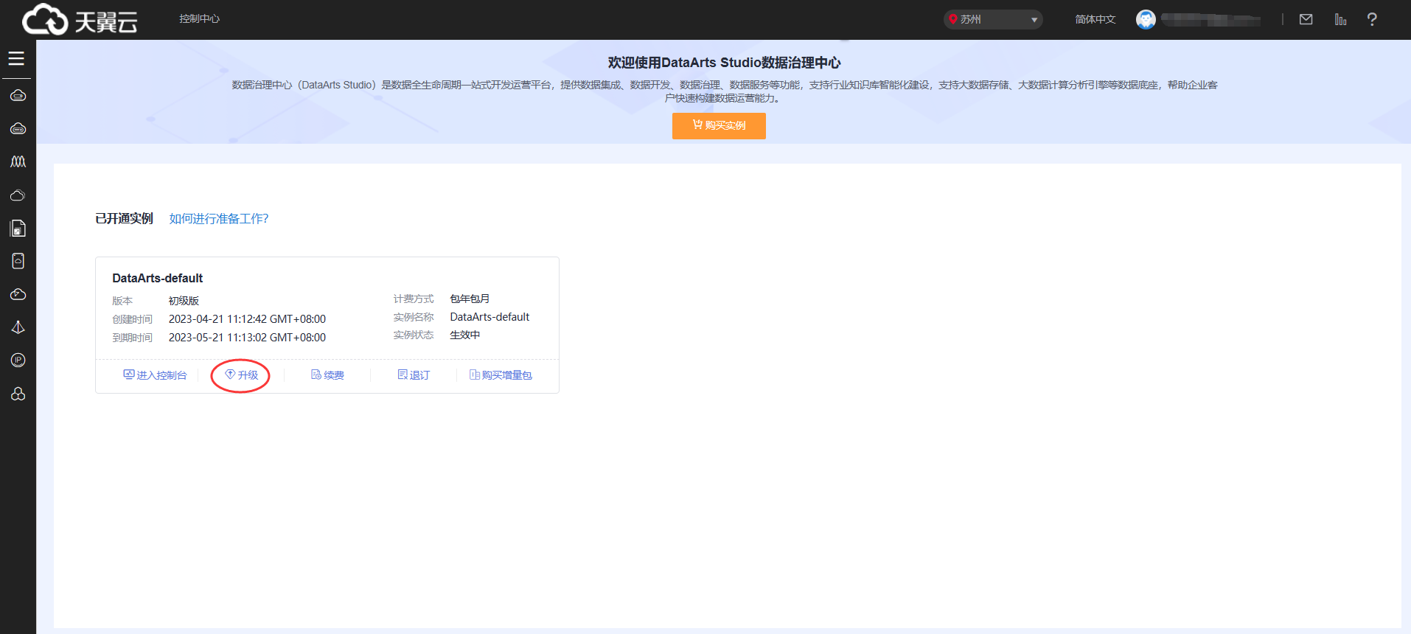Click expiry time 2023-05-21 11:13:02

pyautogui.click(x=247, y=338)
